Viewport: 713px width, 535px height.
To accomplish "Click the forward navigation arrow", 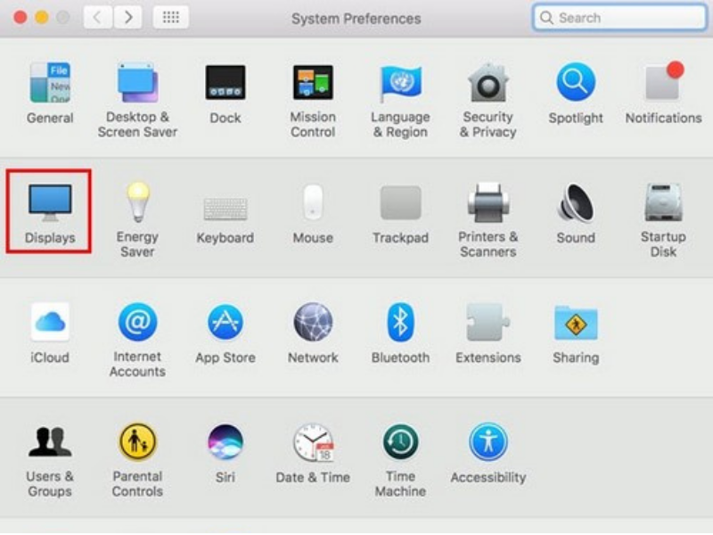I will coord(127,17).
